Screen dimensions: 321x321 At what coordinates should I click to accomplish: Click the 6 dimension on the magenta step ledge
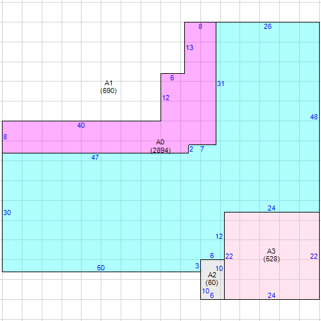coord(172,78)
